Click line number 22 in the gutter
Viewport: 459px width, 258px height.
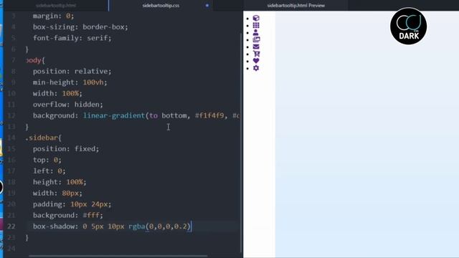click(11, 226)
